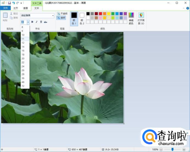Choose font size 20 from list
190x152 pixels.
[x=25, y=59]
